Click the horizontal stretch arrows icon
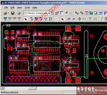 [x=84, y=19]
